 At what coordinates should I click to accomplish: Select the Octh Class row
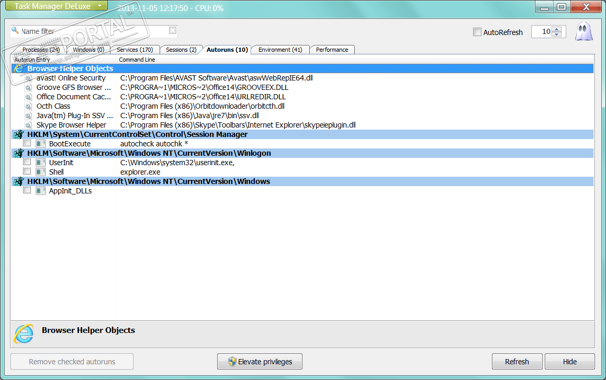pos(302,106)
